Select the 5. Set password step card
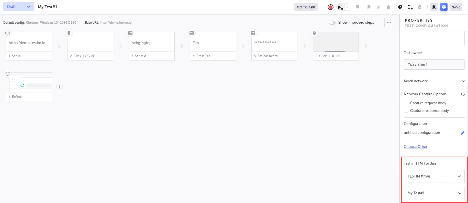This screenshot has width=468, height=203. click(274, 46)
